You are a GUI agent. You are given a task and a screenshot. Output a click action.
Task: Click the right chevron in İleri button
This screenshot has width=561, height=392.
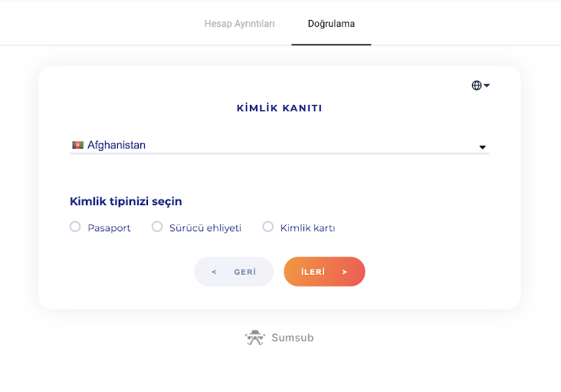344,272
